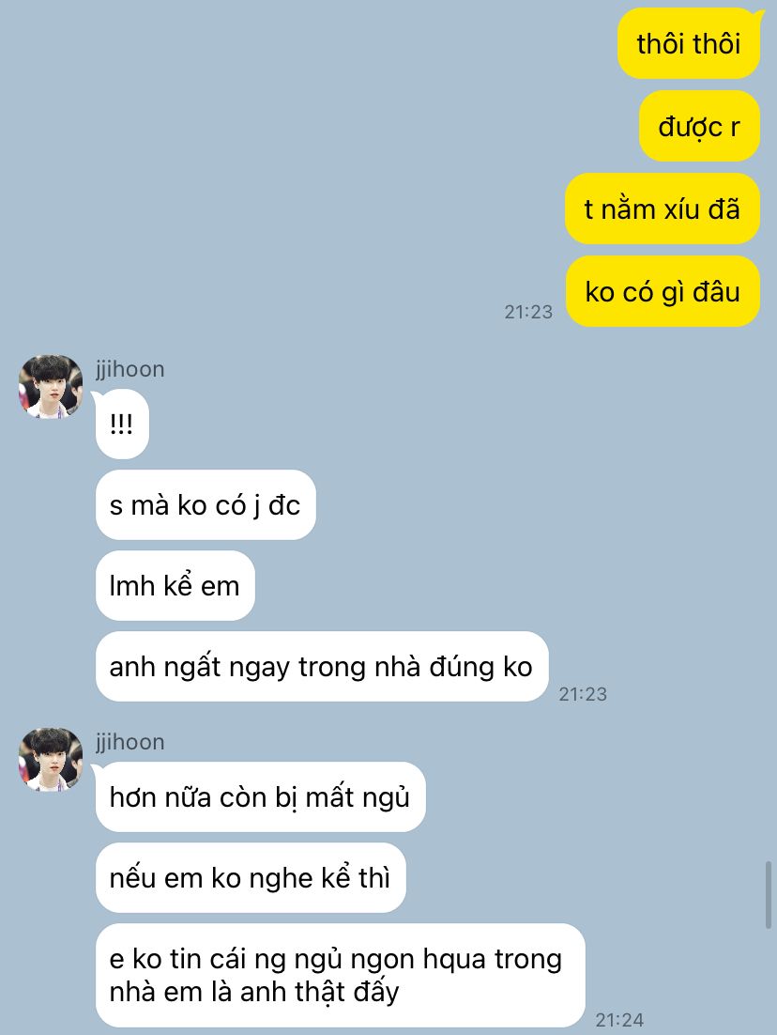The image size is (777, 1035).
Task: Select 'hơn nữa còn bị mất ngủ' bubble
Action: pos(261,797)
